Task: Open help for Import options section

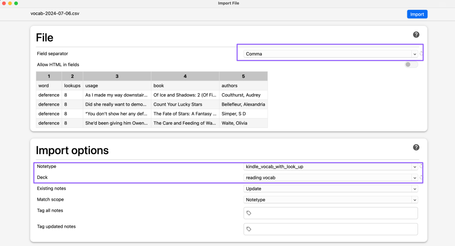Action: click(x=416, y=147)
